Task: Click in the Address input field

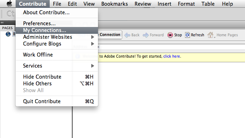Action: pyautogui.click(x=172, y=47)
